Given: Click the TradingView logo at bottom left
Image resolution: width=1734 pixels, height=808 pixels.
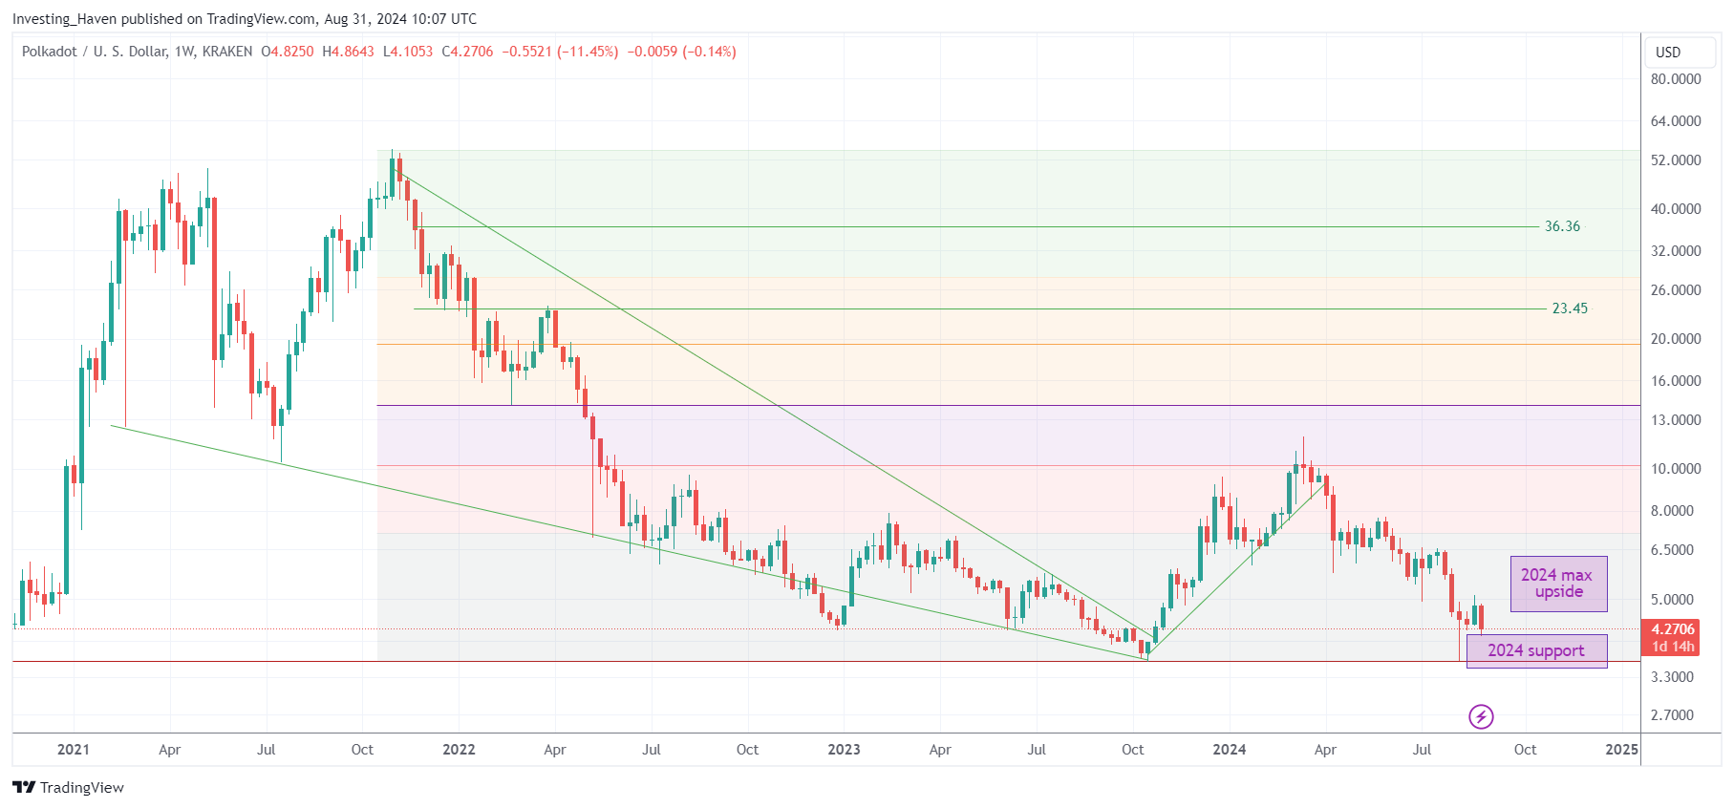Looking at the screenshot, I should coord(68,787).
